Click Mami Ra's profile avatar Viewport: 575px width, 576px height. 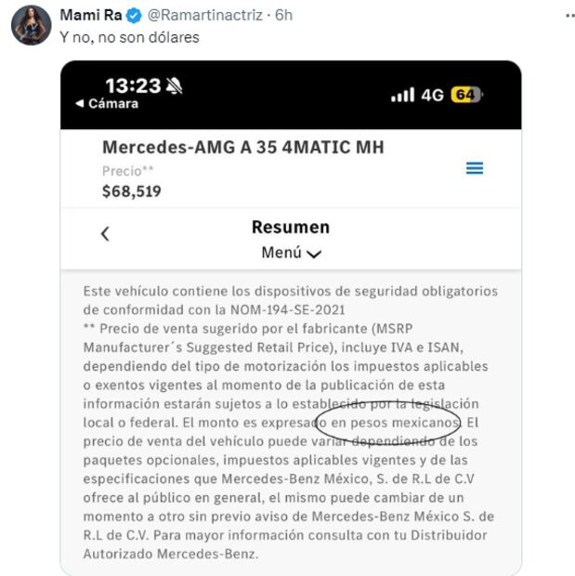[31, 25]
